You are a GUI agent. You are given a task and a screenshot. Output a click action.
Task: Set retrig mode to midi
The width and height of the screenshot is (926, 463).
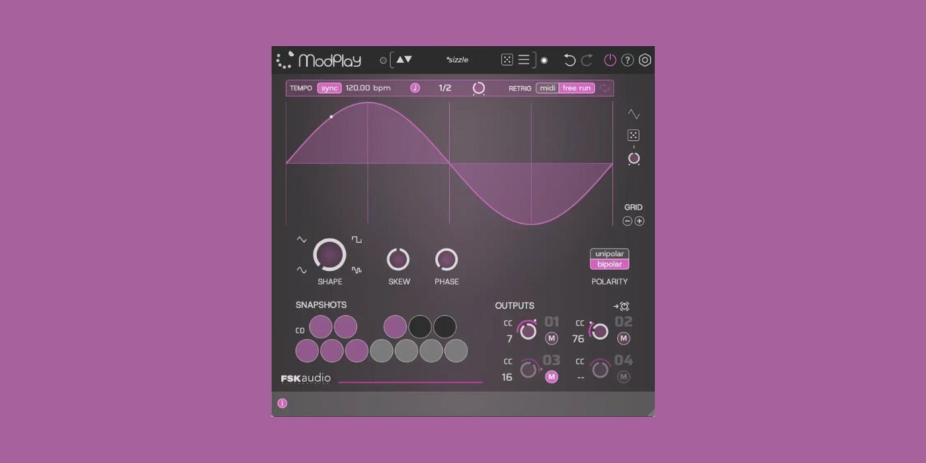548,88
